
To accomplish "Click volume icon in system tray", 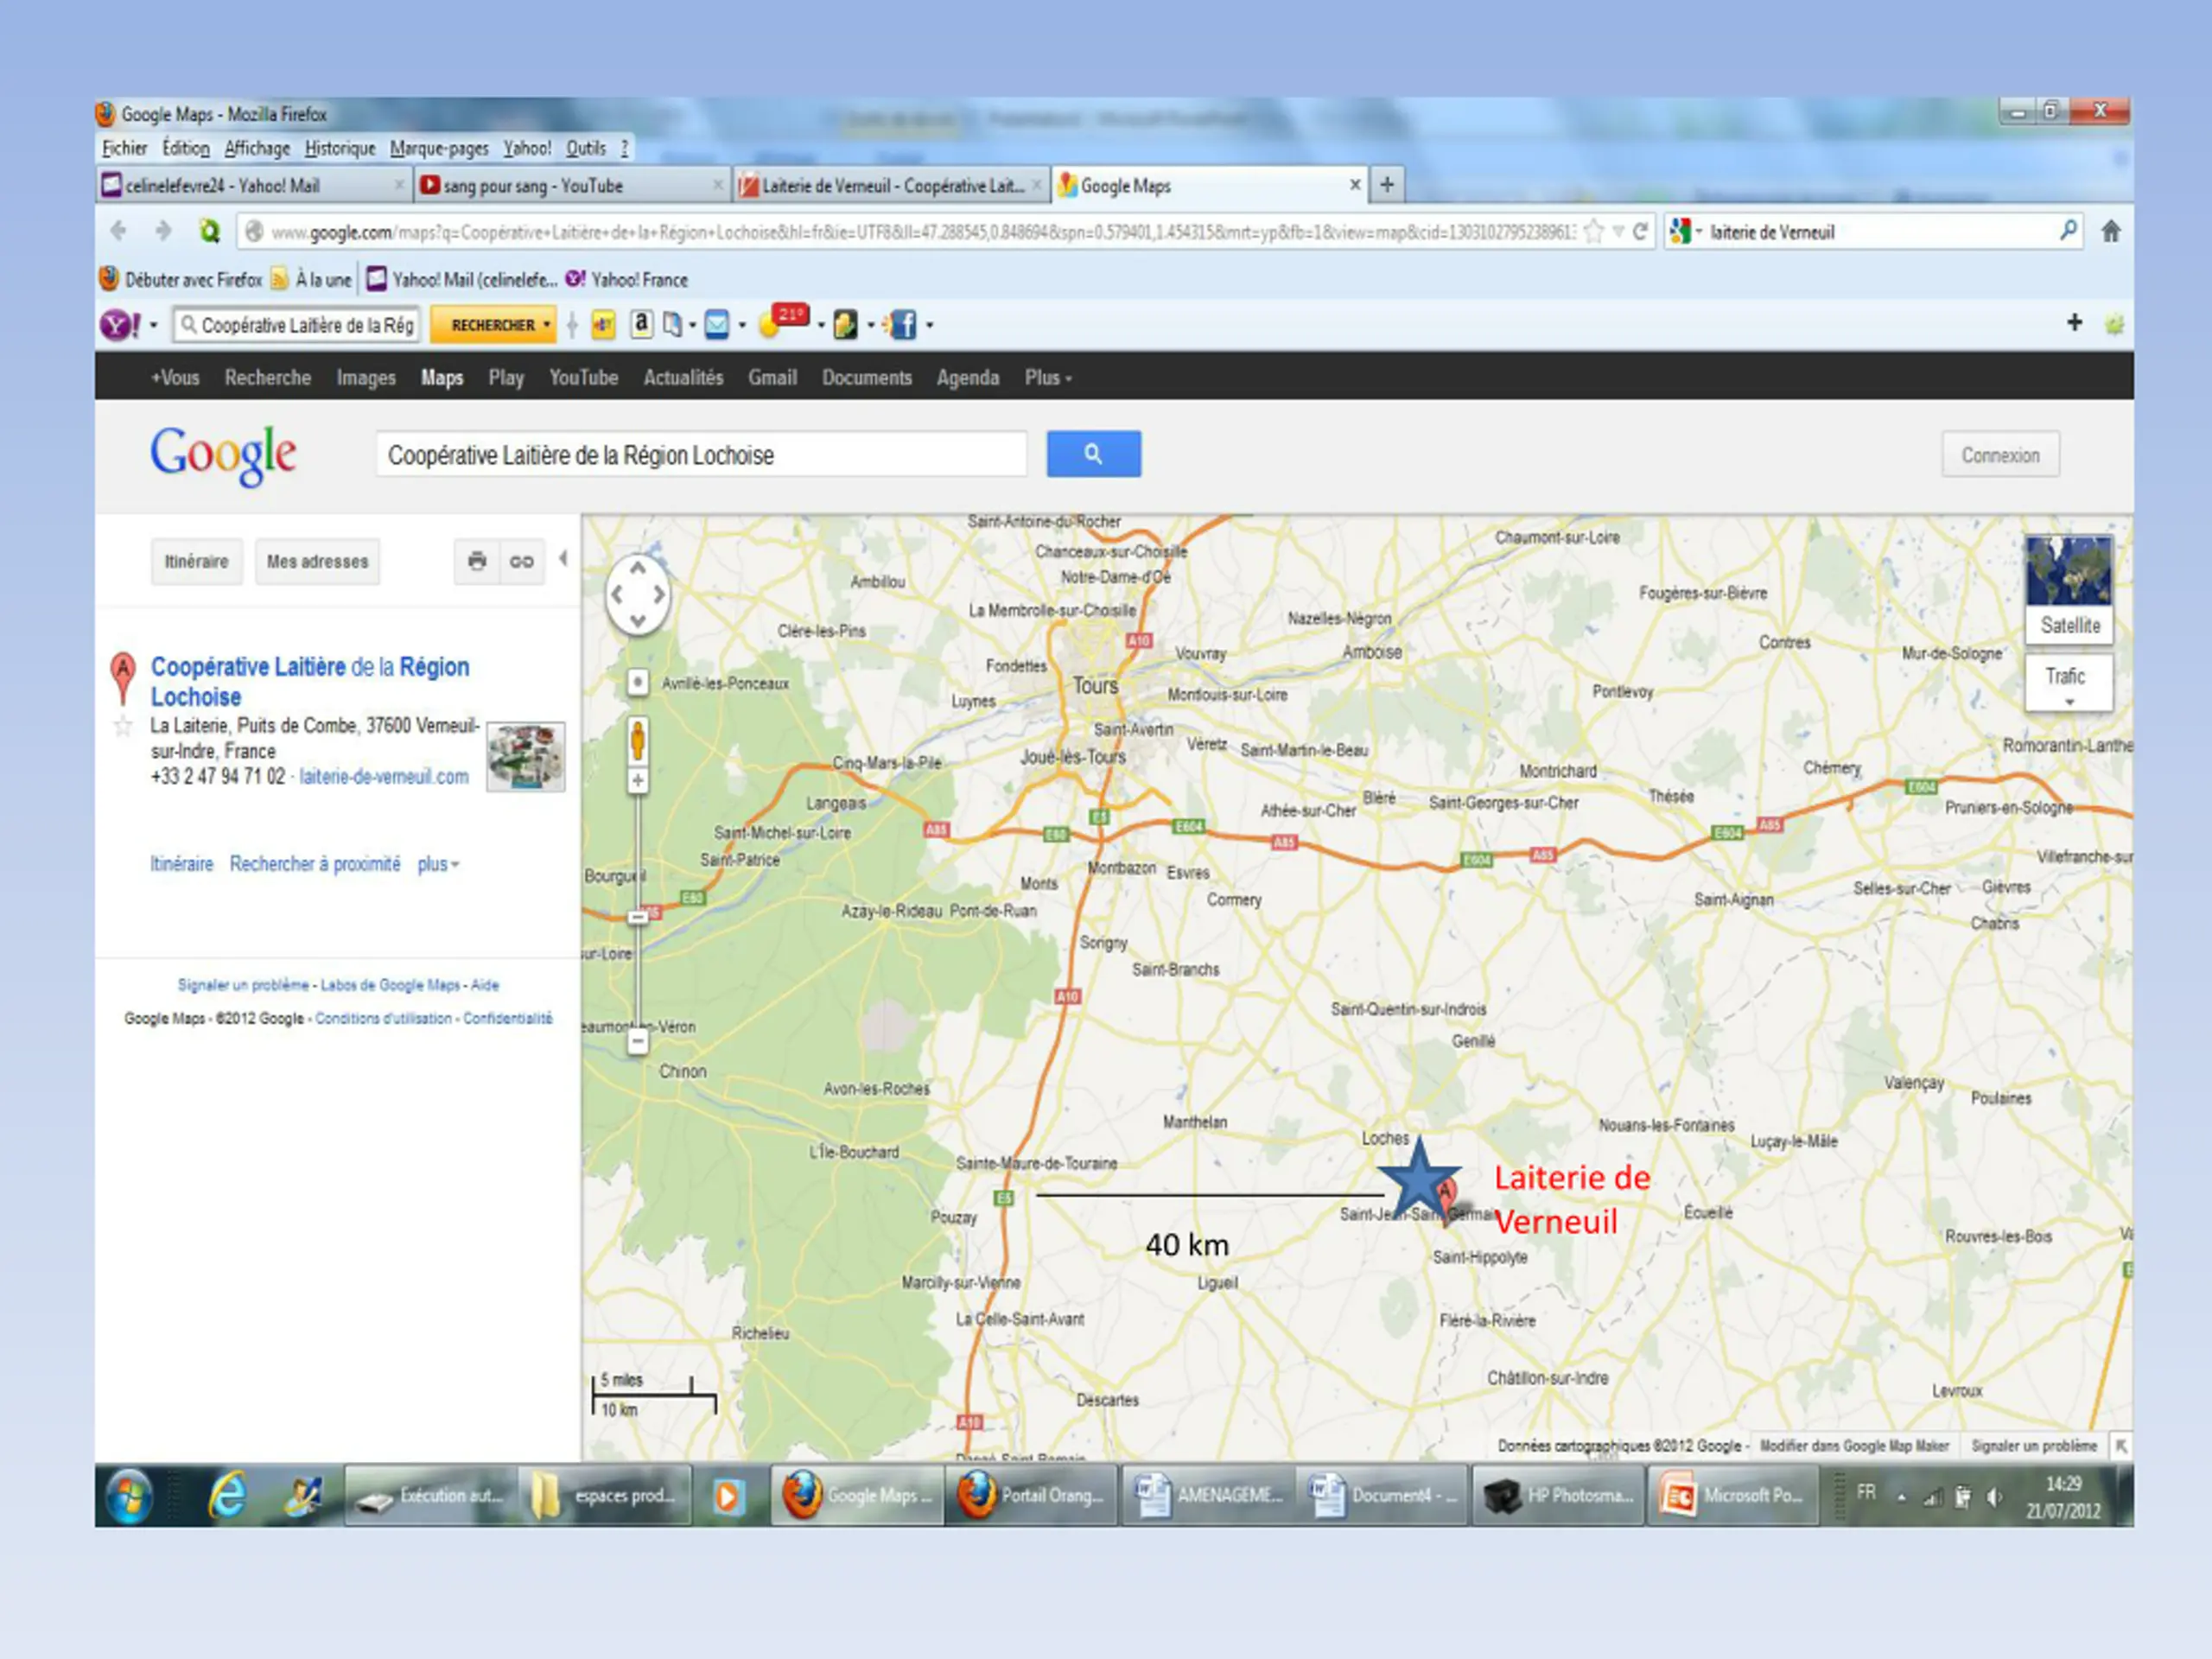I will pyautogui.click(x=1995, y=1497).
